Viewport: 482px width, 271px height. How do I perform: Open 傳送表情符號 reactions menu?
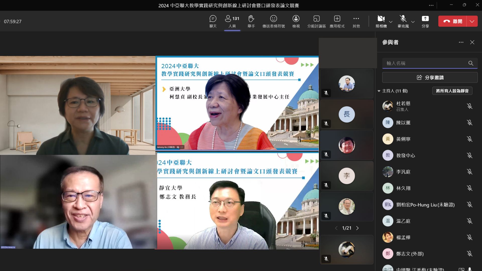pyautogui.click(x=273, y=21)
